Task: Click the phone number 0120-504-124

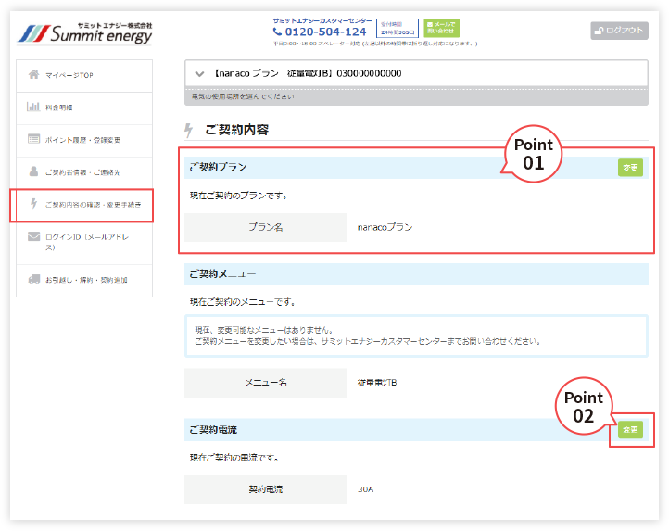Action: [320, 32]
